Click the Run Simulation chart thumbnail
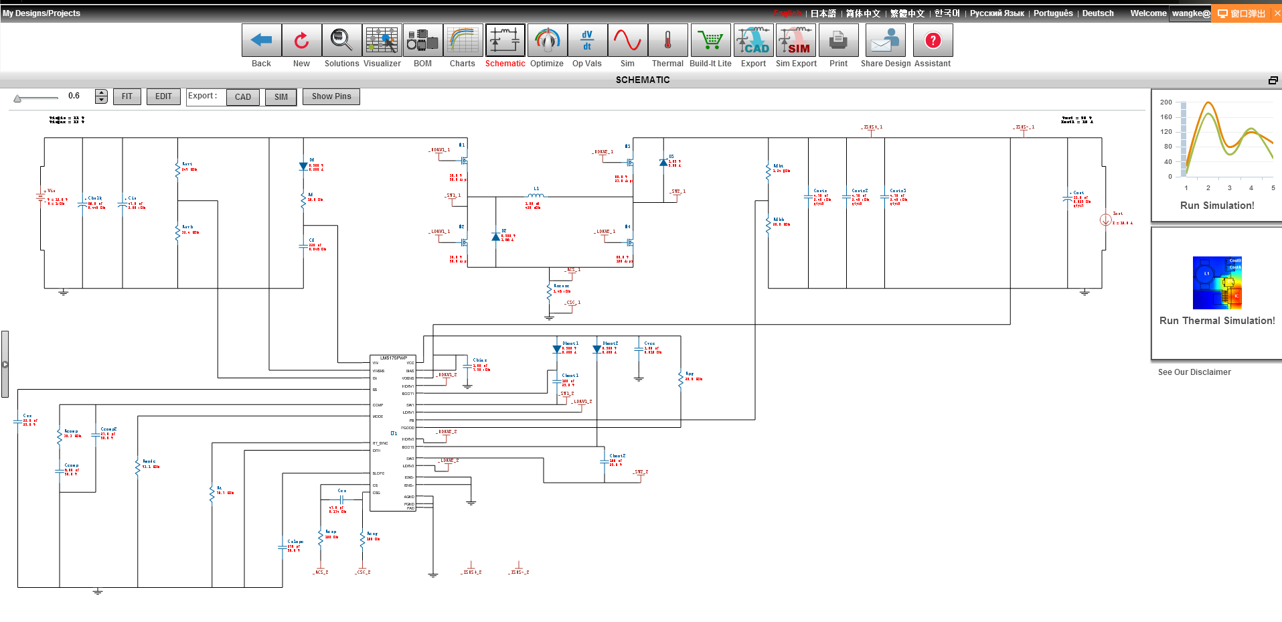 (1217, 144)
